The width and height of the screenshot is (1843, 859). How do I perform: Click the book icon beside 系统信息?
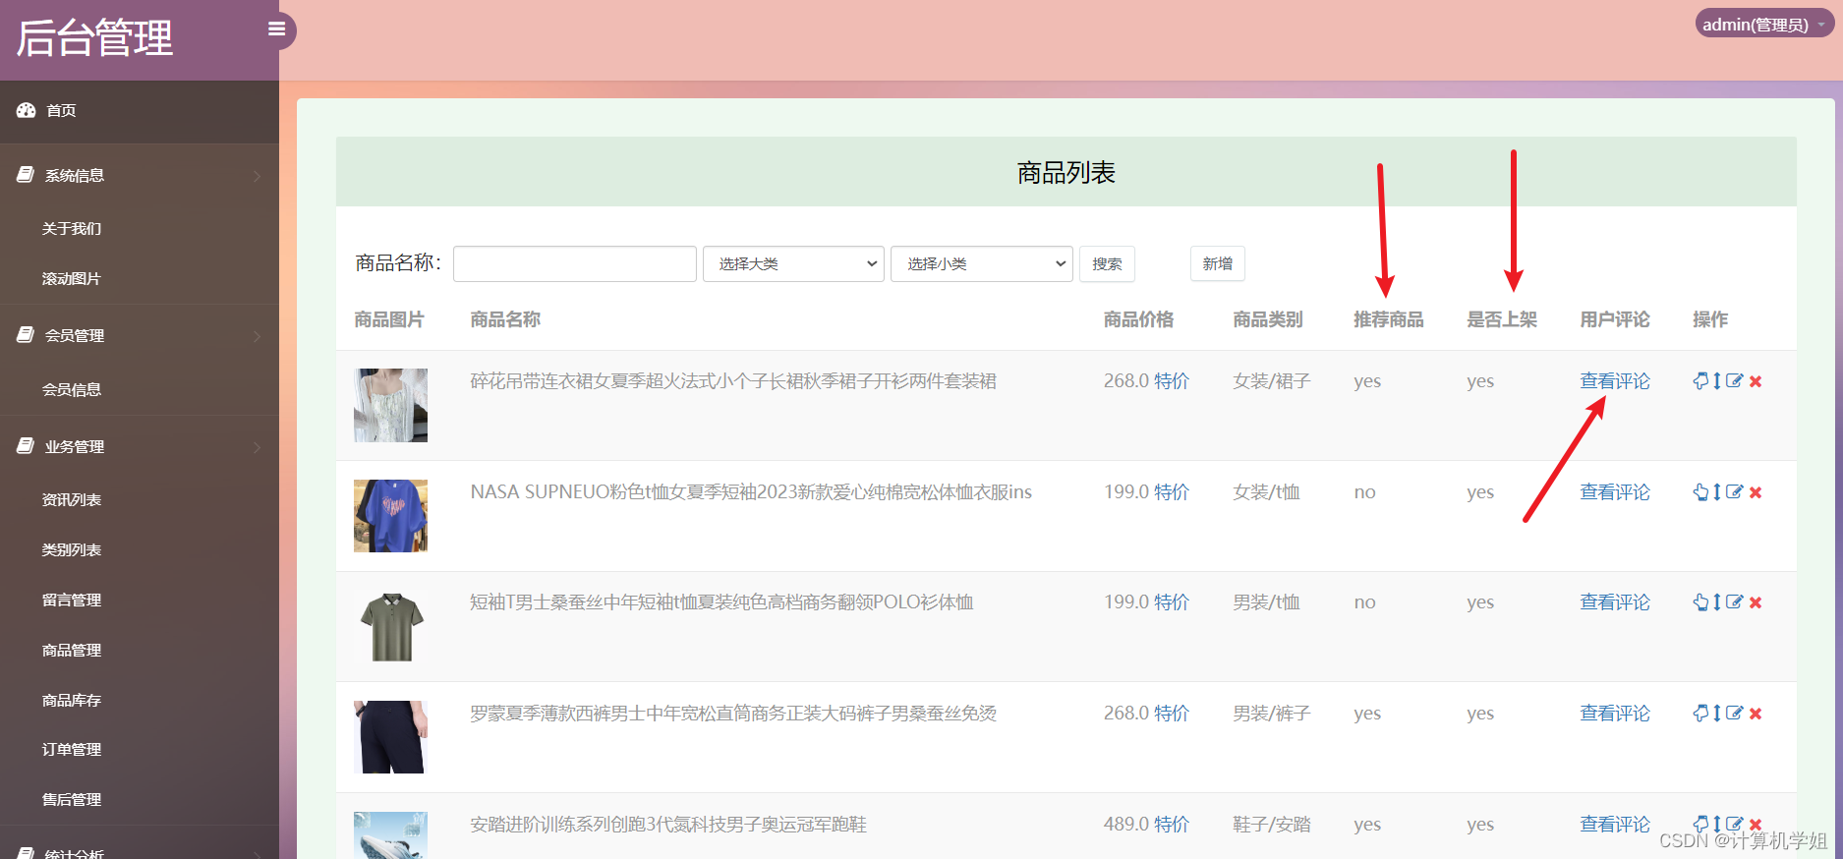tap(26, 175)
